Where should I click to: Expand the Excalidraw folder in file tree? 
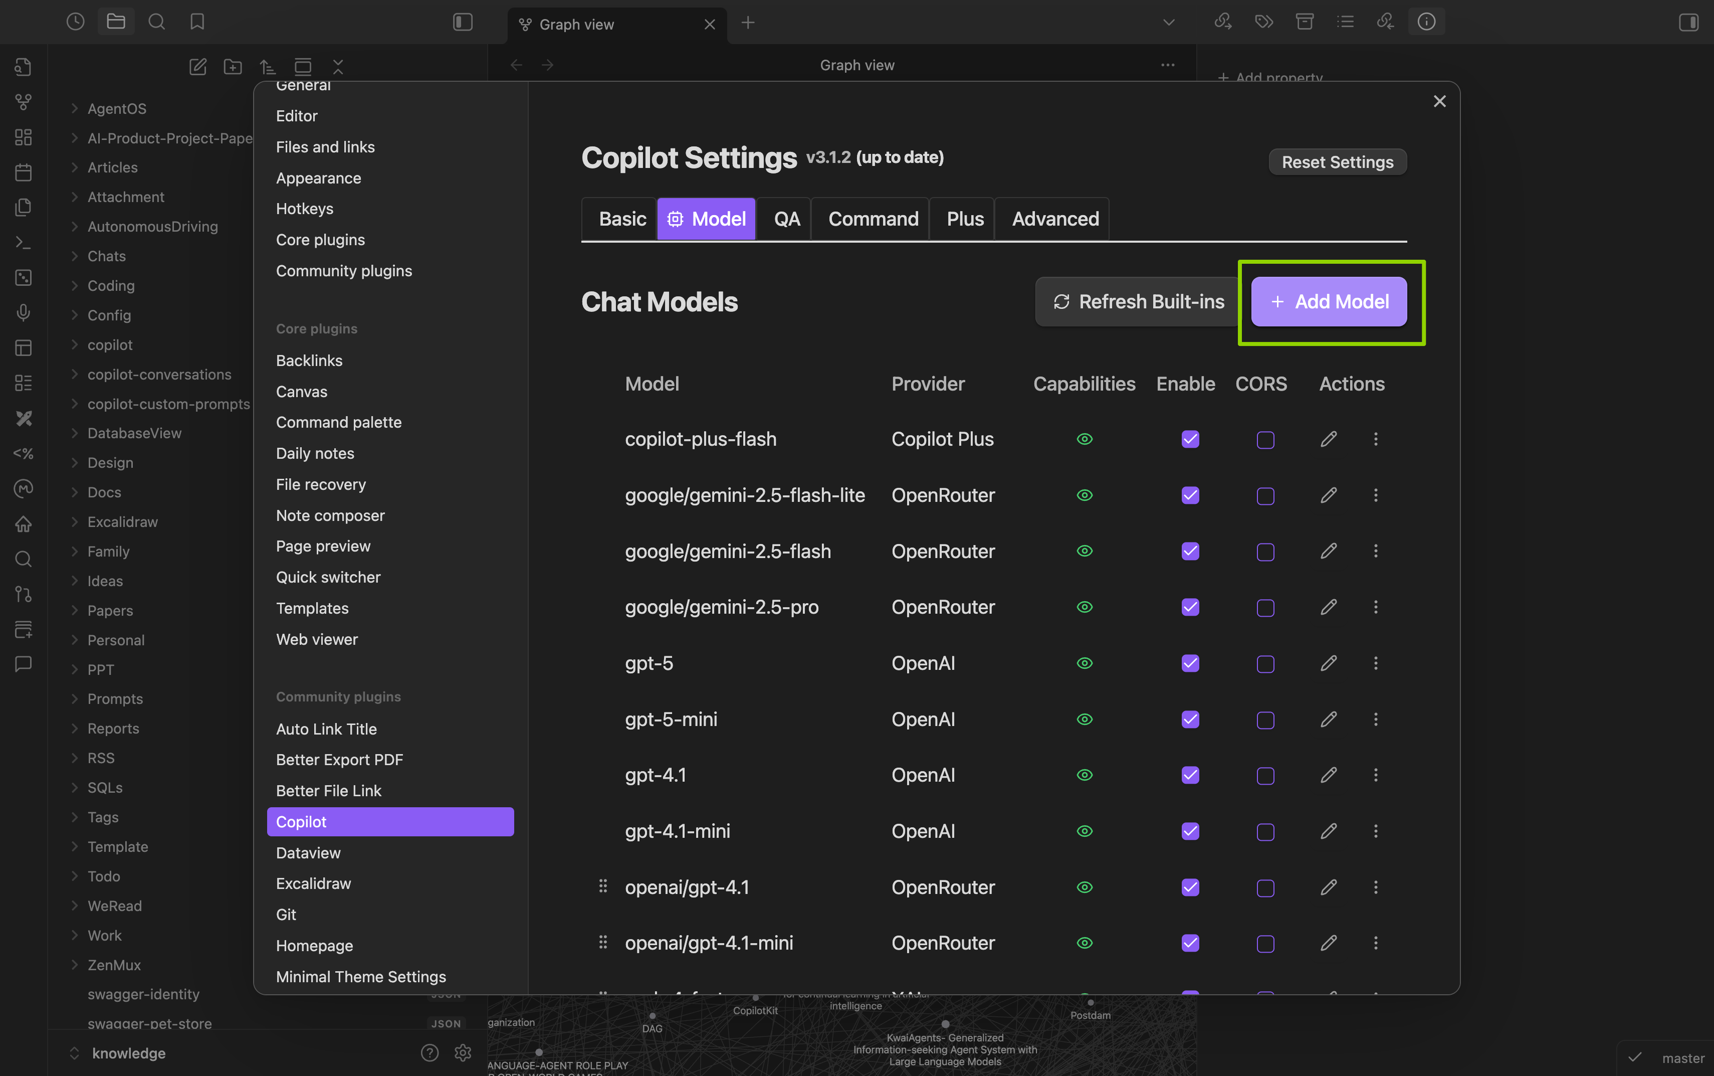point(75,521)
